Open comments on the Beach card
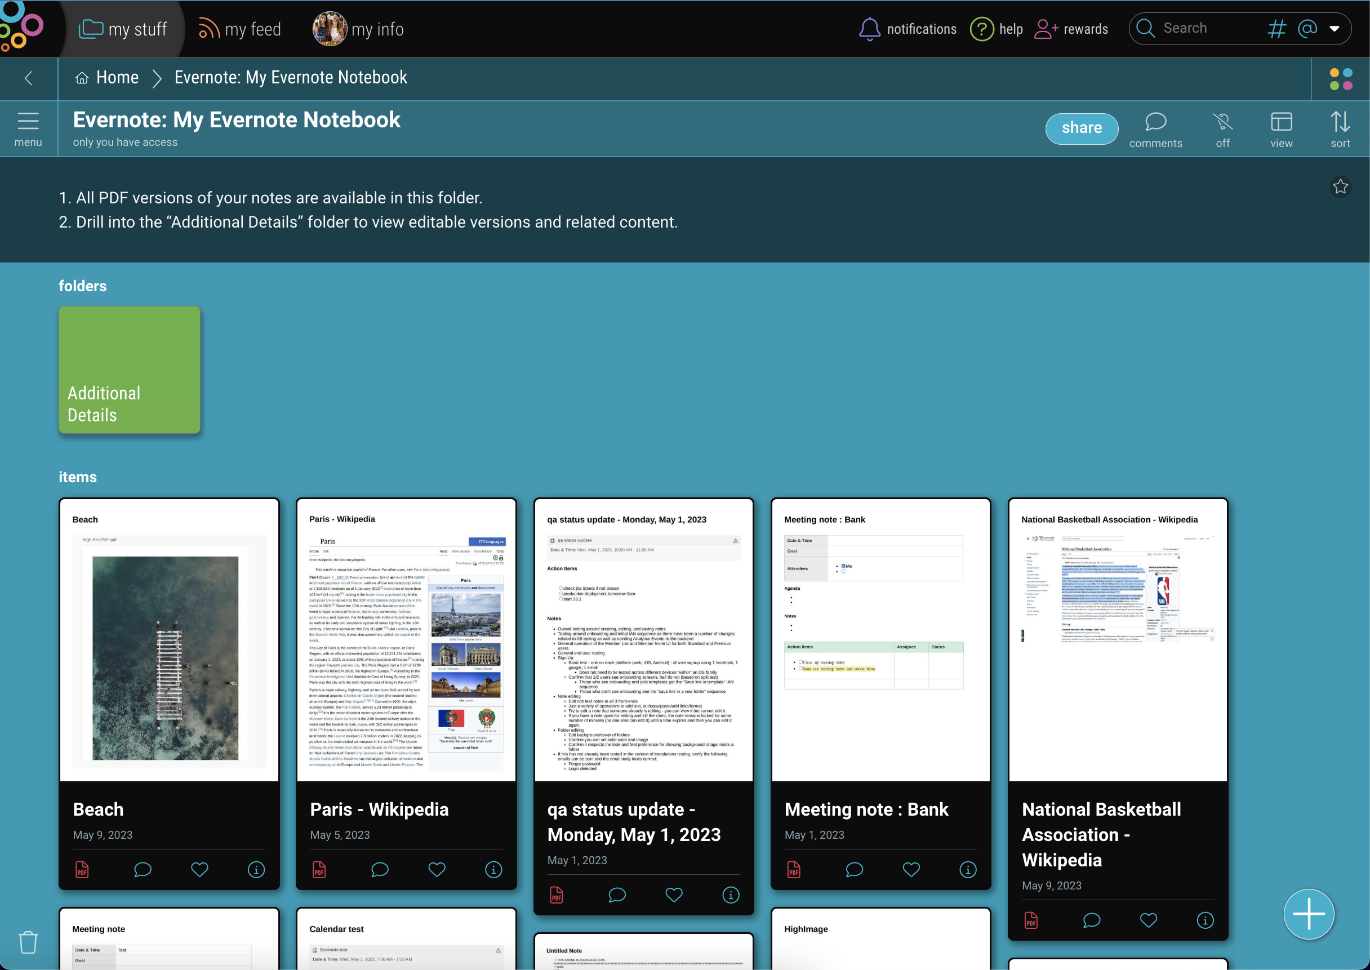The height and width of the screenshot is (970, 1370). pyautogui.click(x=143, y=870)
